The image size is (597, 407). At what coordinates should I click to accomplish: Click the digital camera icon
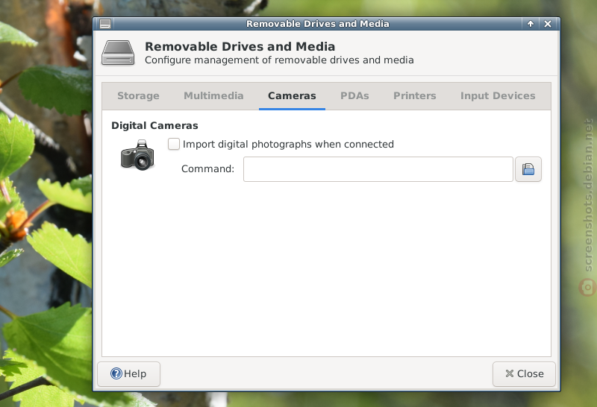pos(137,155)
